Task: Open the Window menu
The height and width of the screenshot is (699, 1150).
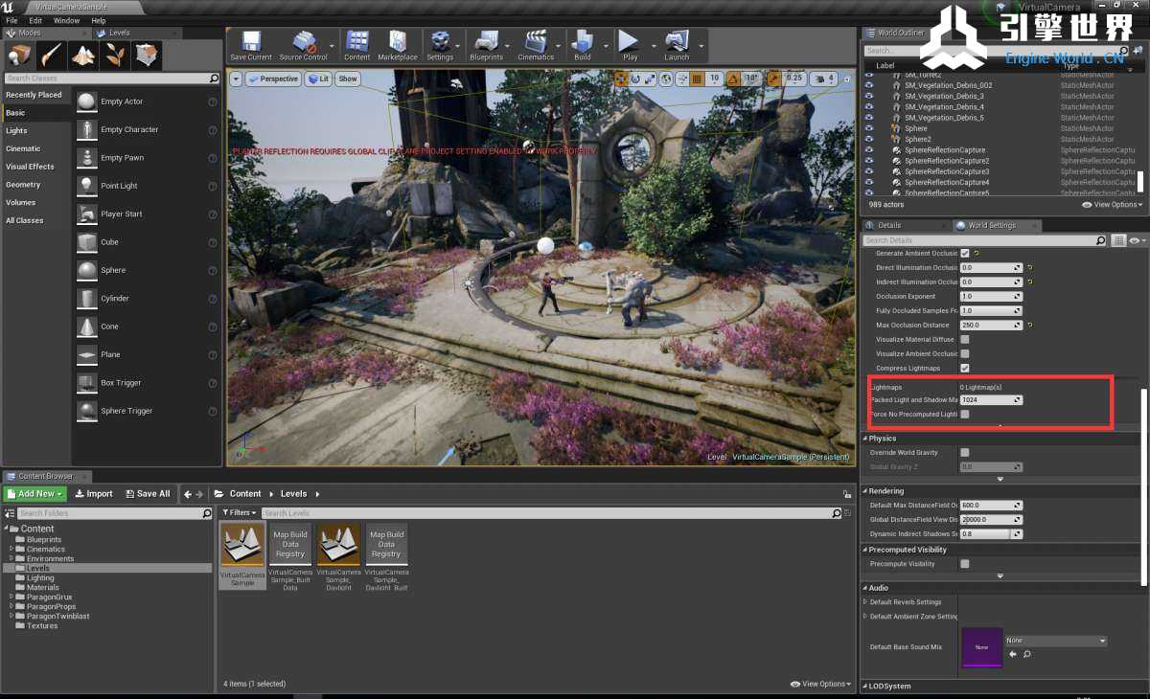Action: [x=66, y=20]
